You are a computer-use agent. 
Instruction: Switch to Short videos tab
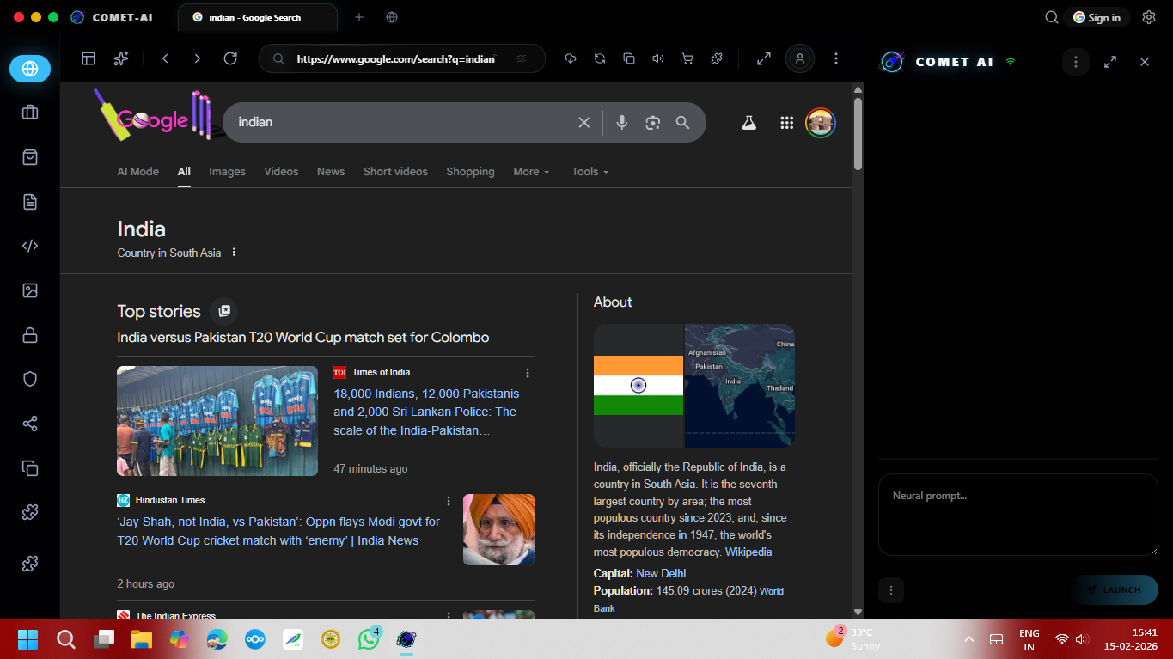(x=395, y=172)
